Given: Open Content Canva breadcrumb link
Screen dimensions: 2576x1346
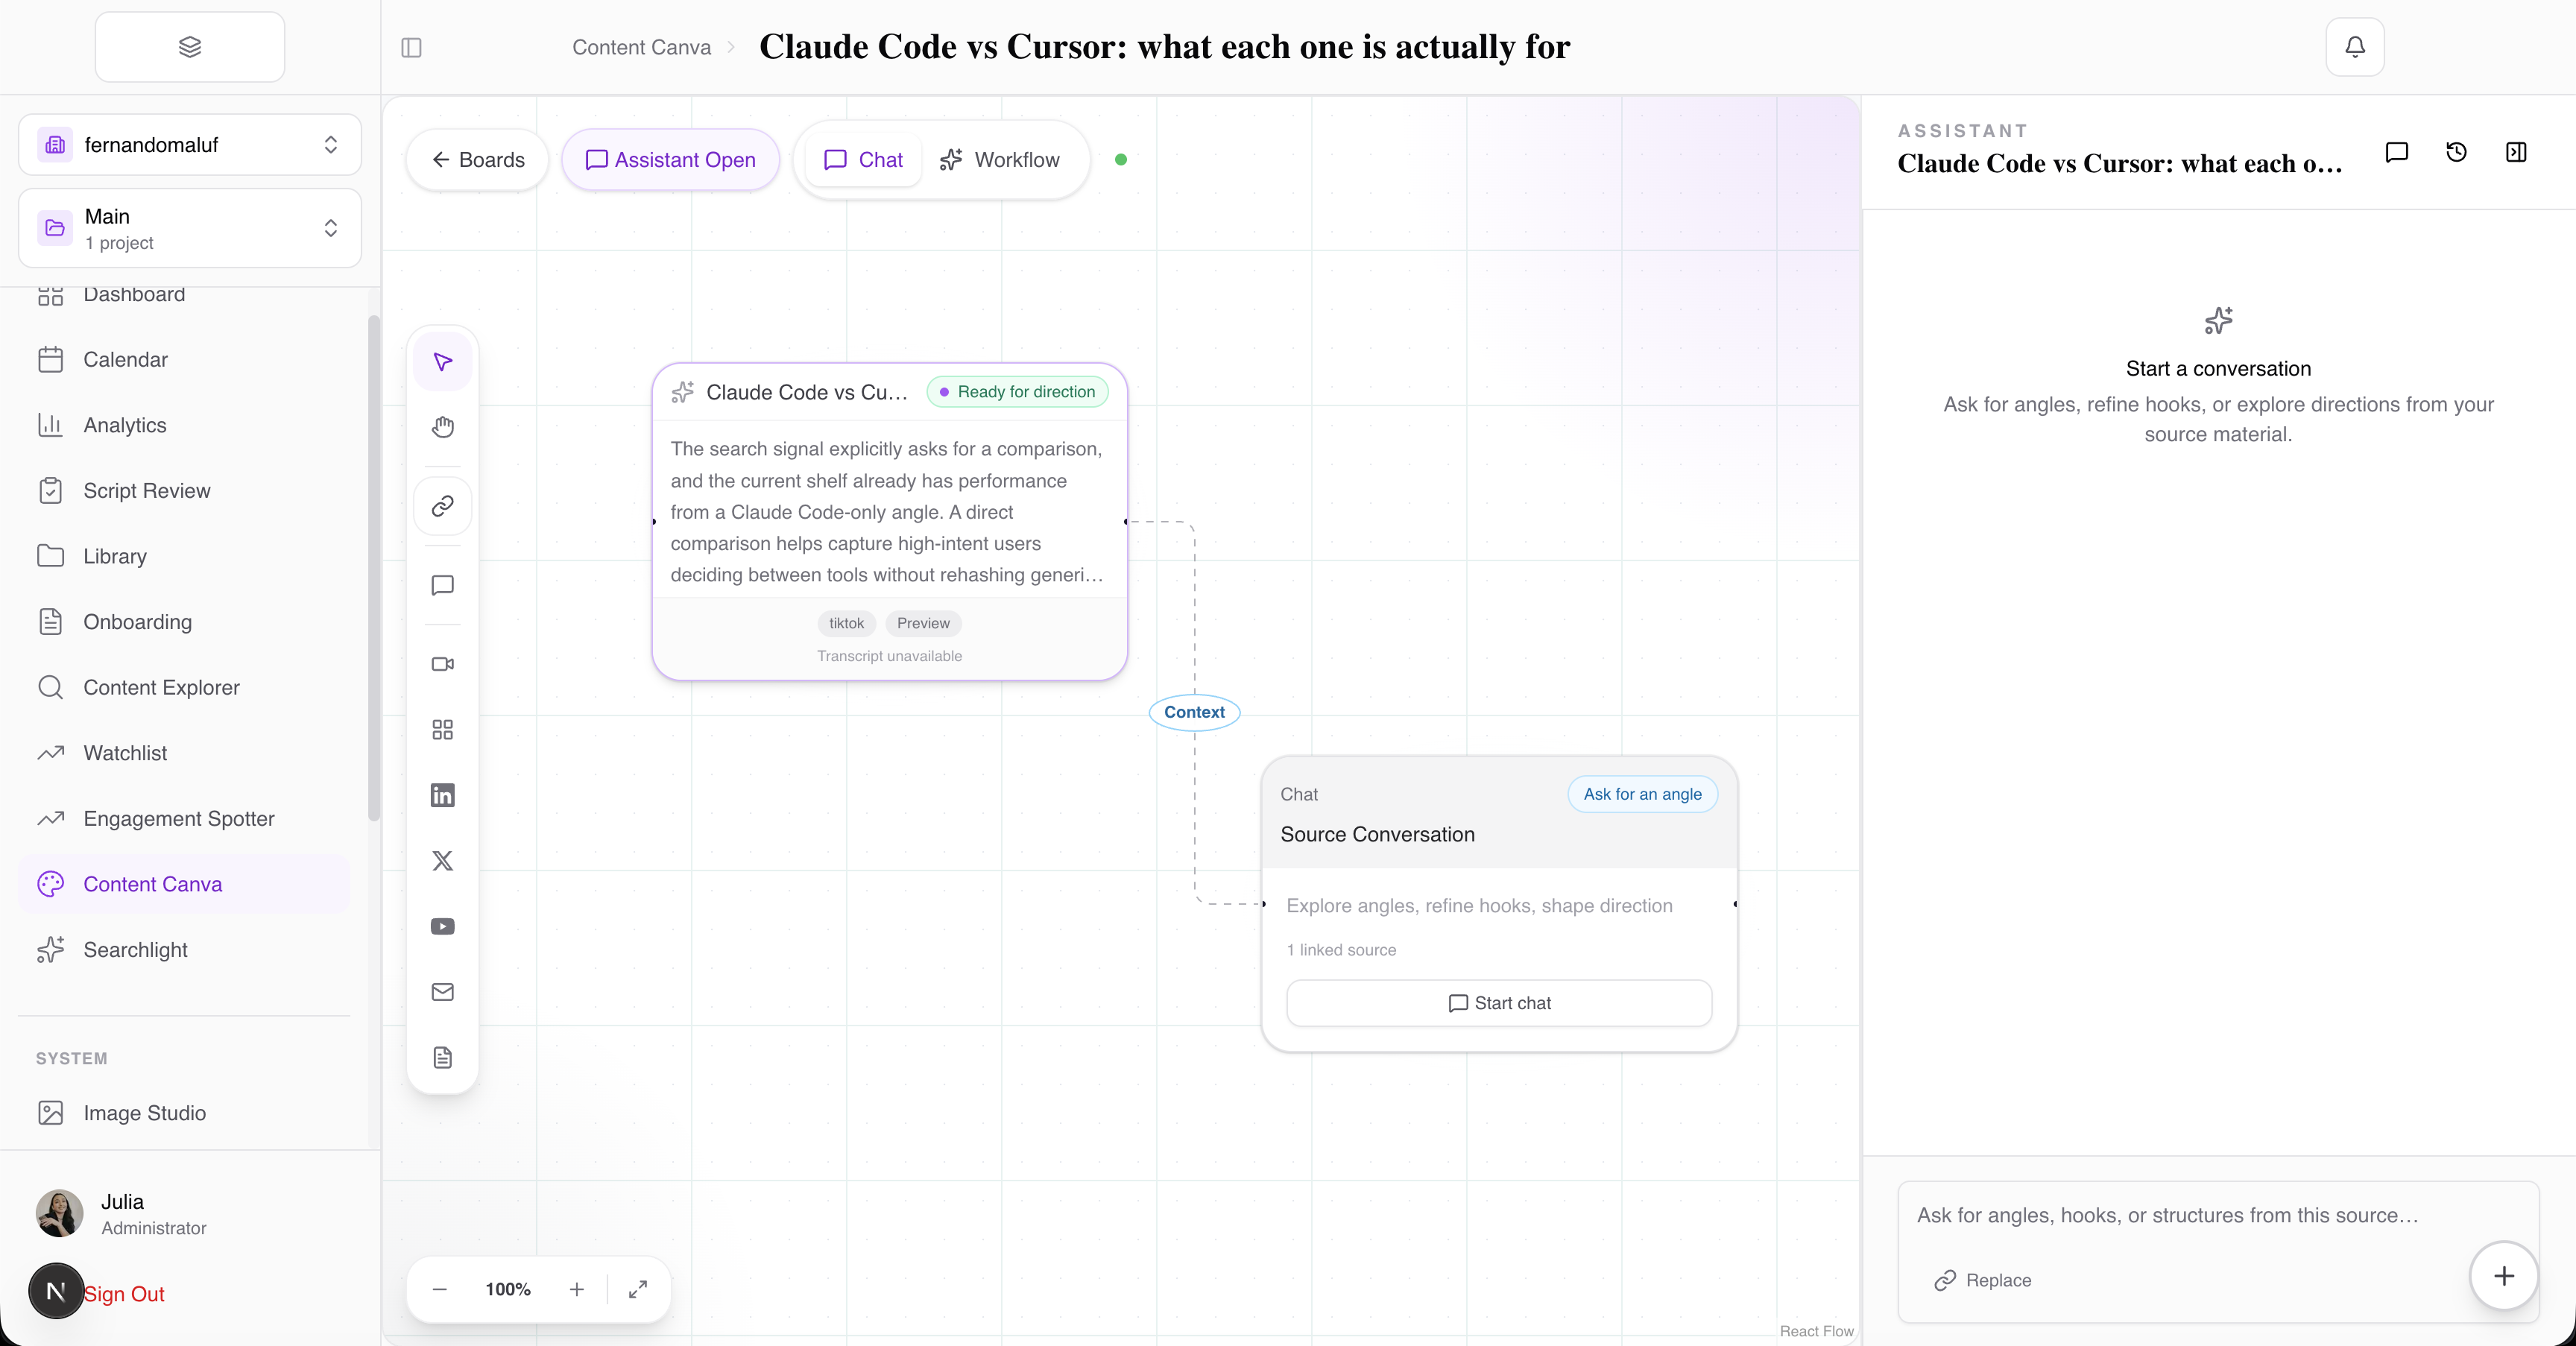Looking at the screenshot, I should click(x=641, y=47).
